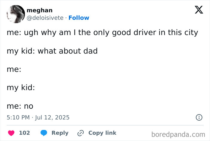Click the blue reply bubble icon
The image size is (210, 141).
pyautogui.click(x=44, y=133)
